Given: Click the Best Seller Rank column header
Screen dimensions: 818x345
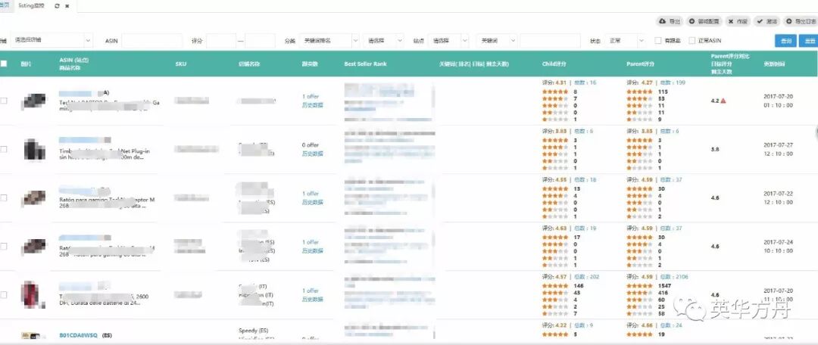Looking at the screenshot, I should 365,64.
